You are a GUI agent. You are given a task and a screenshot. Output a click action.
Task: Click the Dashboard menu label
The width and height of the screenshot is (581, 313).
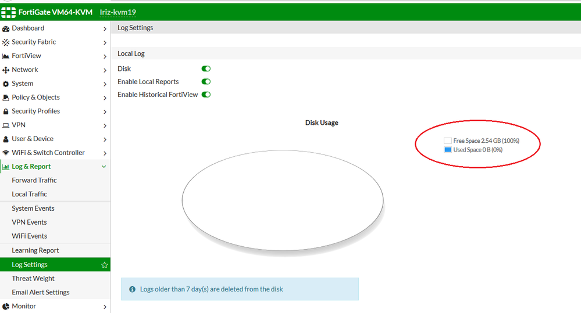pyautogui.click(x=28, y=28)
